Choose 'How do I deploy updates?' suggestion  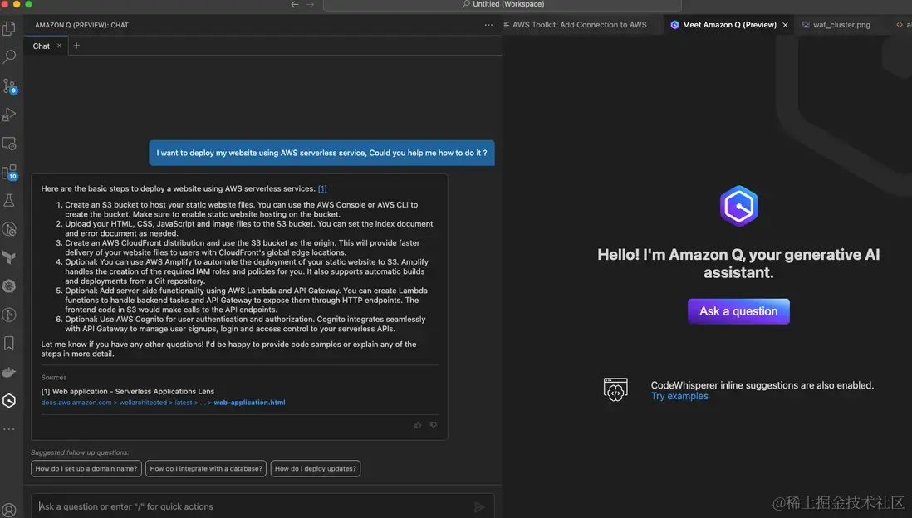316,468
